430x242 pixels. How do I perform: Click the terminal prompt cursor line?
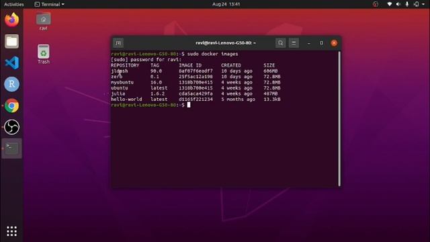click(150, 105)
